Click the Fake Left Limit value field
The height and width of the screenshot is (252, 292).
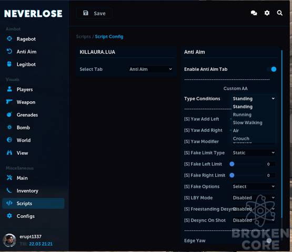pyautogui.click(x=270, y=164)
